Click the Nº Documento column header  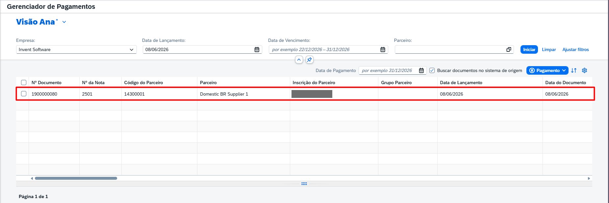(54, 83)
